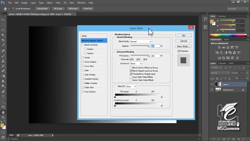The height and width of the screenshot is (141, 250).
Task: Select the Hand tool in the toolbar
Action: 3,112
